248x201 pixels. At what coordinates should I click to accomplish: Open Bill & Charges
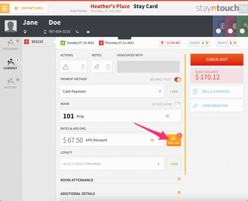click(217, 91)
